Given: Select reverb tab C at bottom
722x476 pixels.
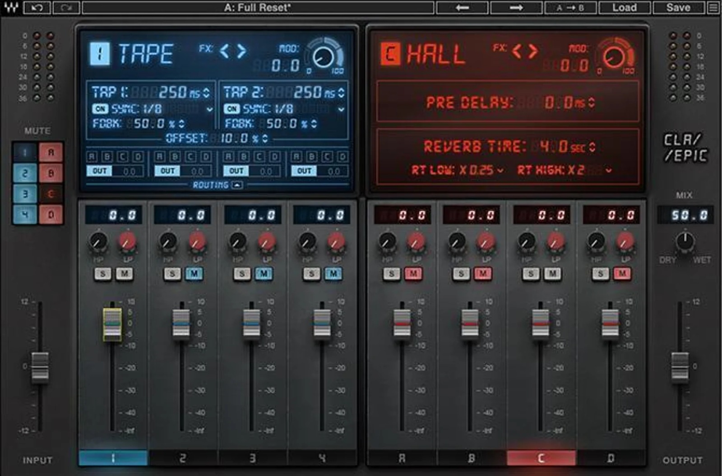Looking at the screenshot, I should 541,458.
